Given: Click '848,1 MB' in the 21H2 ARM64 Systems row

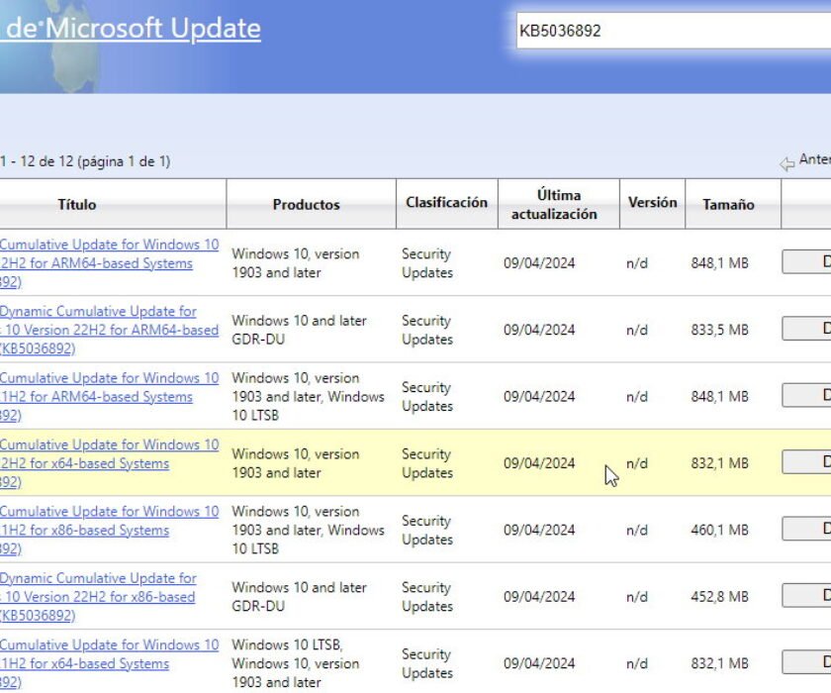Looking at the screenshot, I should point(720,397).
